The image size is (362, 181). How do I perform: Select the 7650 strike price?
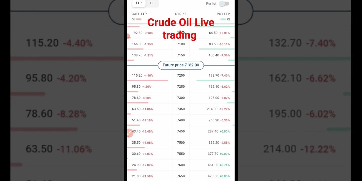click(181, 176)
